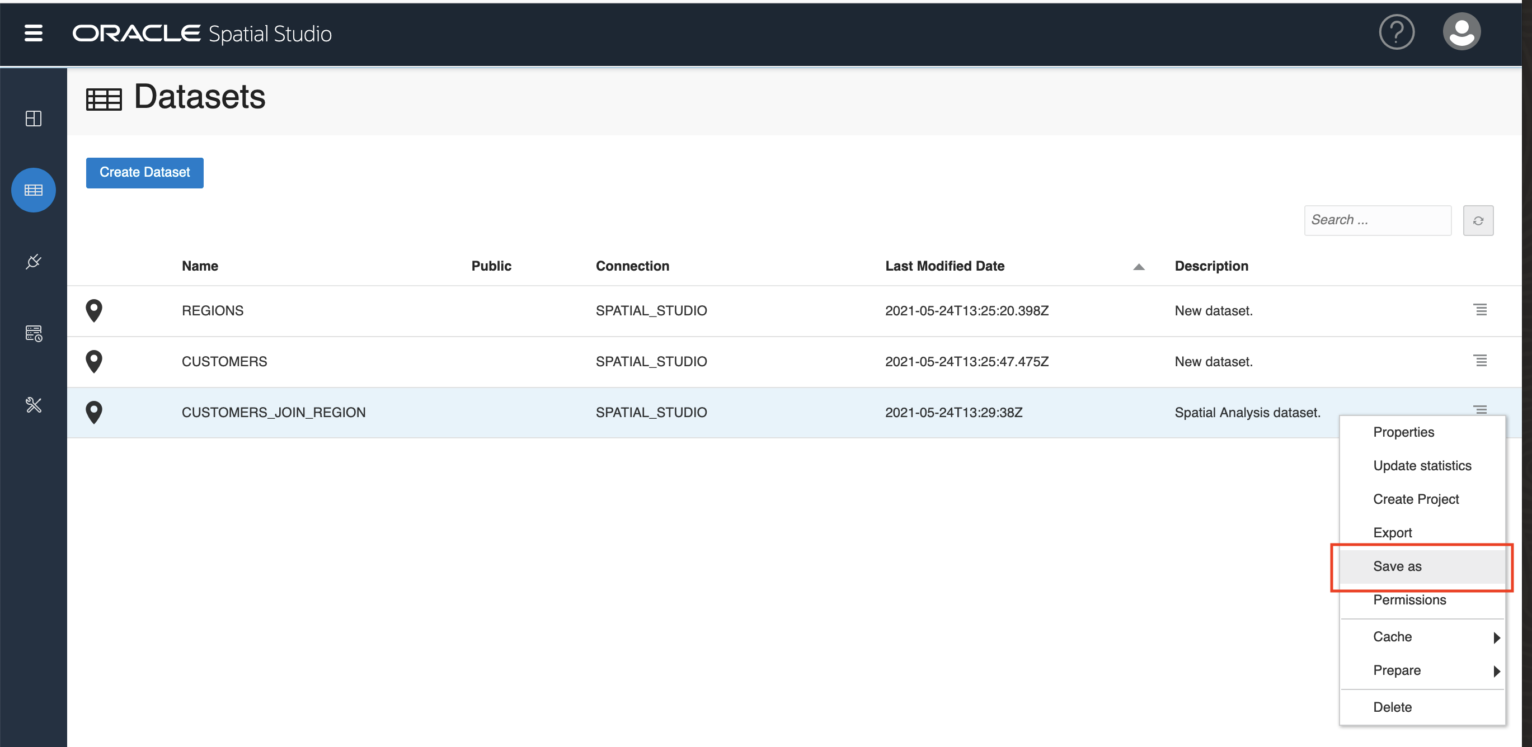Open Administration tools icon in sidebar

pyautogui.click(x=34, y=405)
